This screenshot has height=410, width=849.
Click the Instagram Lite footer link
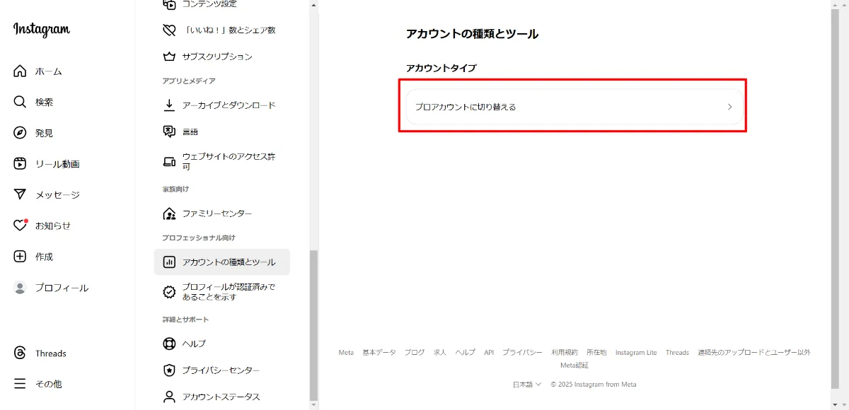point(636,352)
